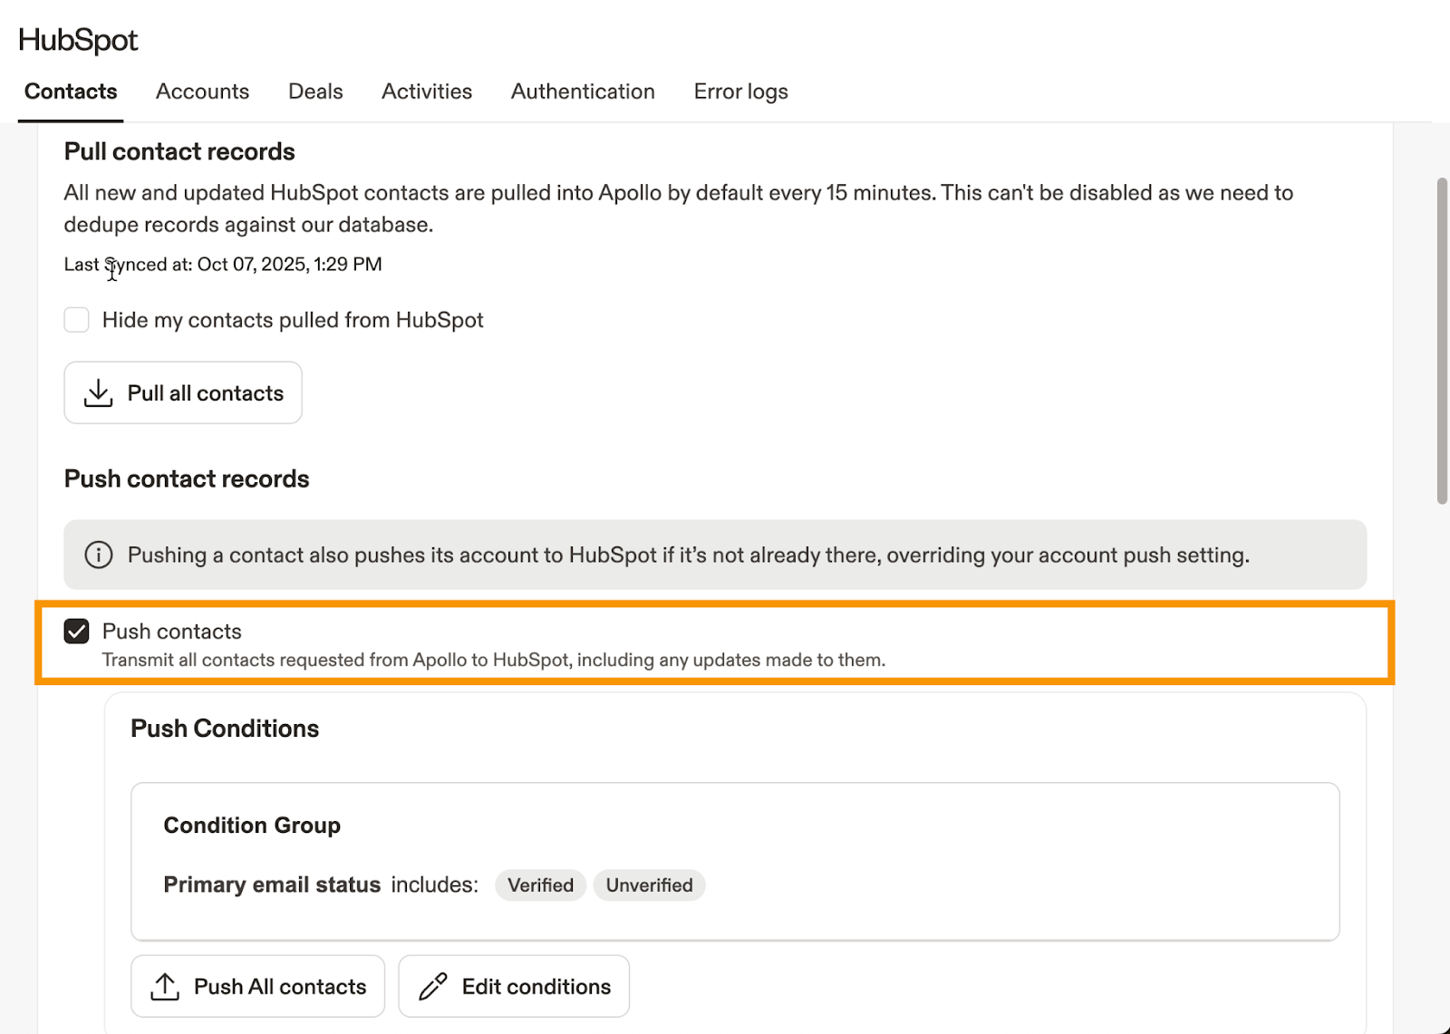Click the vertical scrollbar thumb on the right

tap(1442, 340)
